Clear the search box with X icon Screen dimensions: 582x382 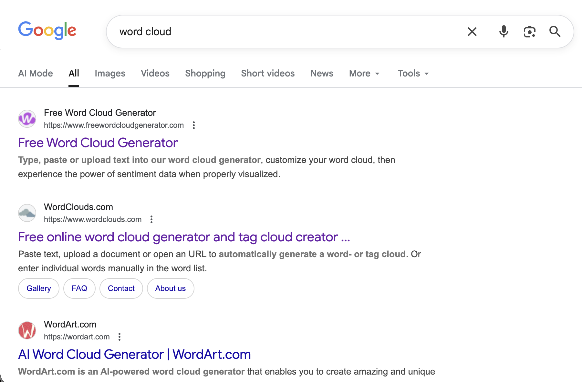pyautogui.click(x=472, y=32)
